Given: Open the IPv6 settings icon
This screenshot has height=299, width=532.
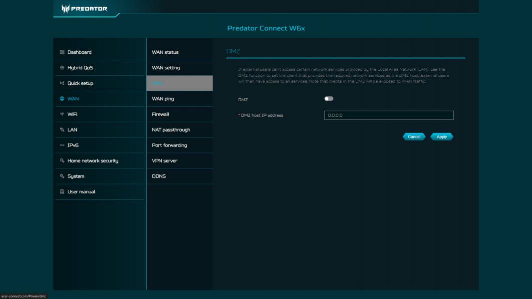Looking at the screenshot, I should (x=61, y=145).
